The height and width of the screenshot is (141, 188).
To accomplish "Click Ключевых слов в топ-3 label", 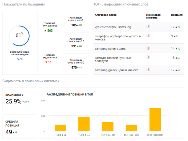I will 76,19.
